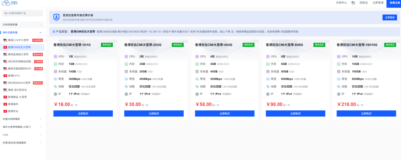Click IP globe icon in the 1H1G card
The image size is (401, 160).
55,94
